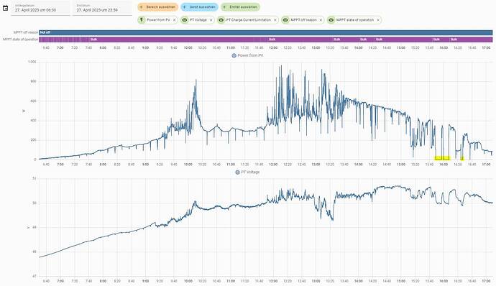Remove the MPPT state of operation chip

(378, 20)
